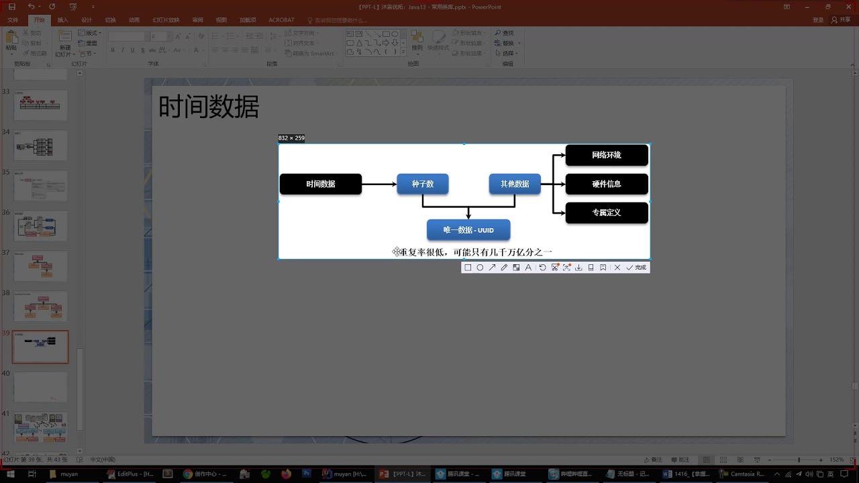Select slide 41 thumbnail

pyautogui.click(x=40, y=427)
